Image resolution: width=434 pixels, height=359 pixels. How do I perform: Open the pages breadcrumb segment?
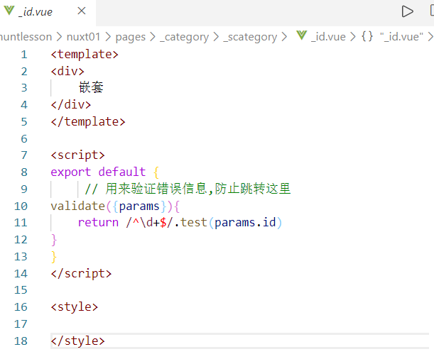(130, 36)
